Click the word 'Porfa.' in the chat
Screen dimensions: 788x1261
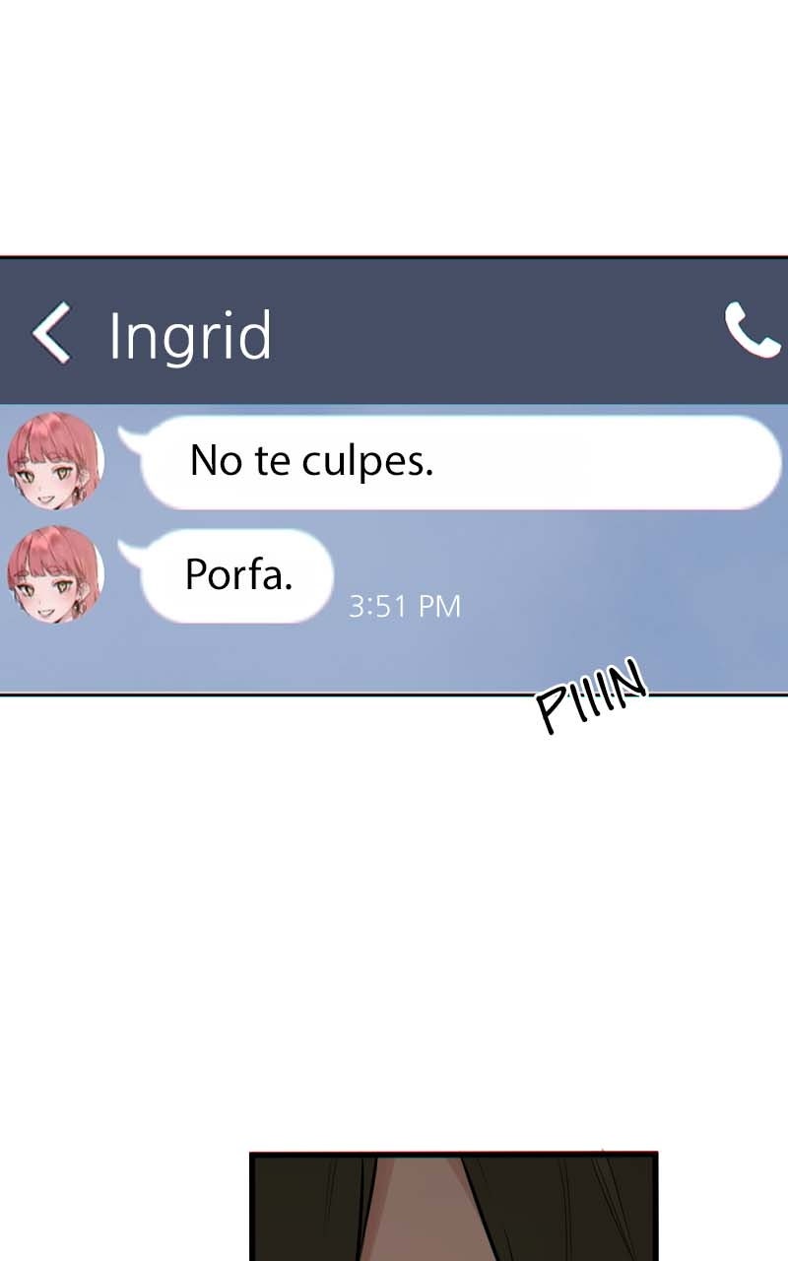239,574
